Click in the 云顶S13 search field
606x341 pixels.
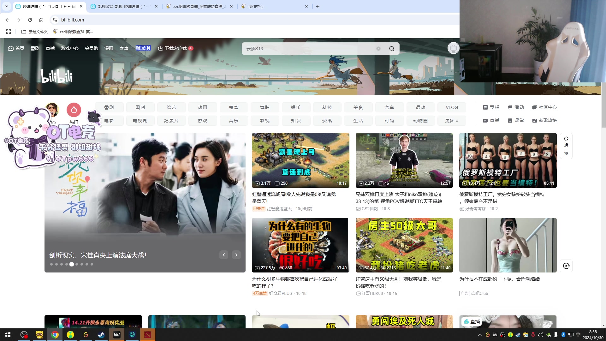(x=309, y=49)
